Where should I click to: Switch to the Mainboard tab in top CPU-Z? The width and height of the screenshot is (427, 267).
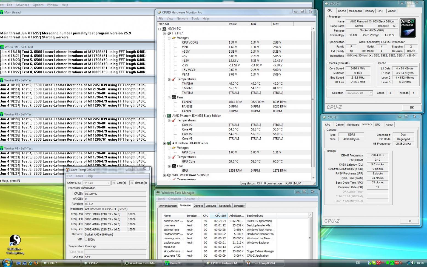(x=355, y=11)
